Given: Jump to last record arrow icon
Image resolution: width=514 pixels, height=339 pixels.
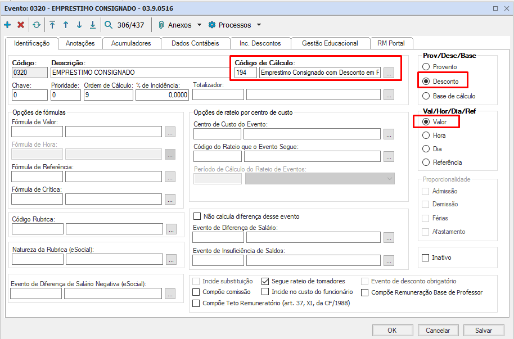Looking at the screenshot, I should pyautogui.click(x=93, y=25).
